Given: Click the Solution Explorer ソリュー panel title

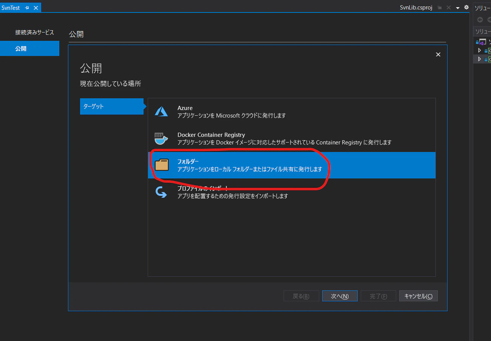Looking at the screenshot, I should pos(482,8).
